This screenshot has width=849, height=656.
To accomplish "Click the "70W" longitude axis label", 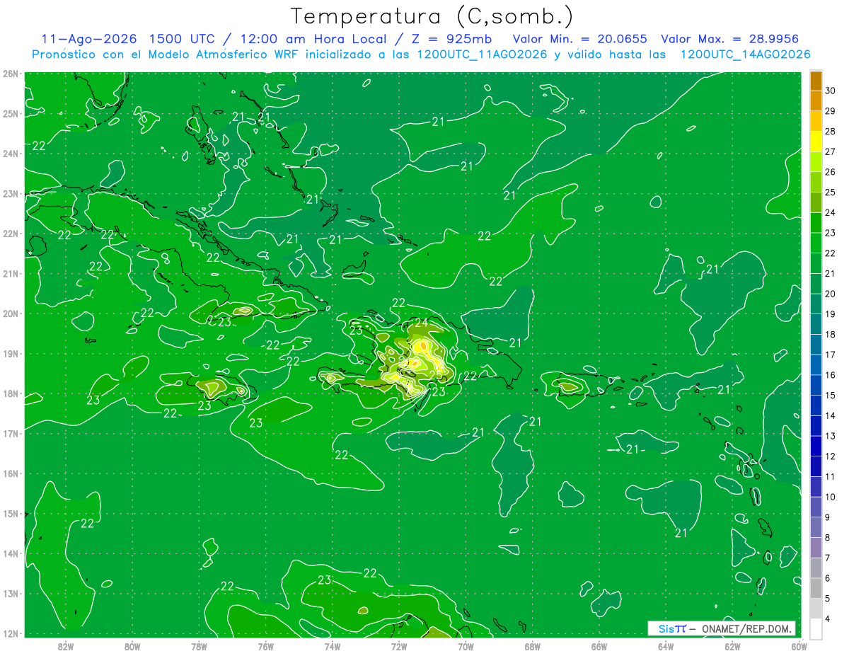I will pyautogui.click(x=466, y=646).
